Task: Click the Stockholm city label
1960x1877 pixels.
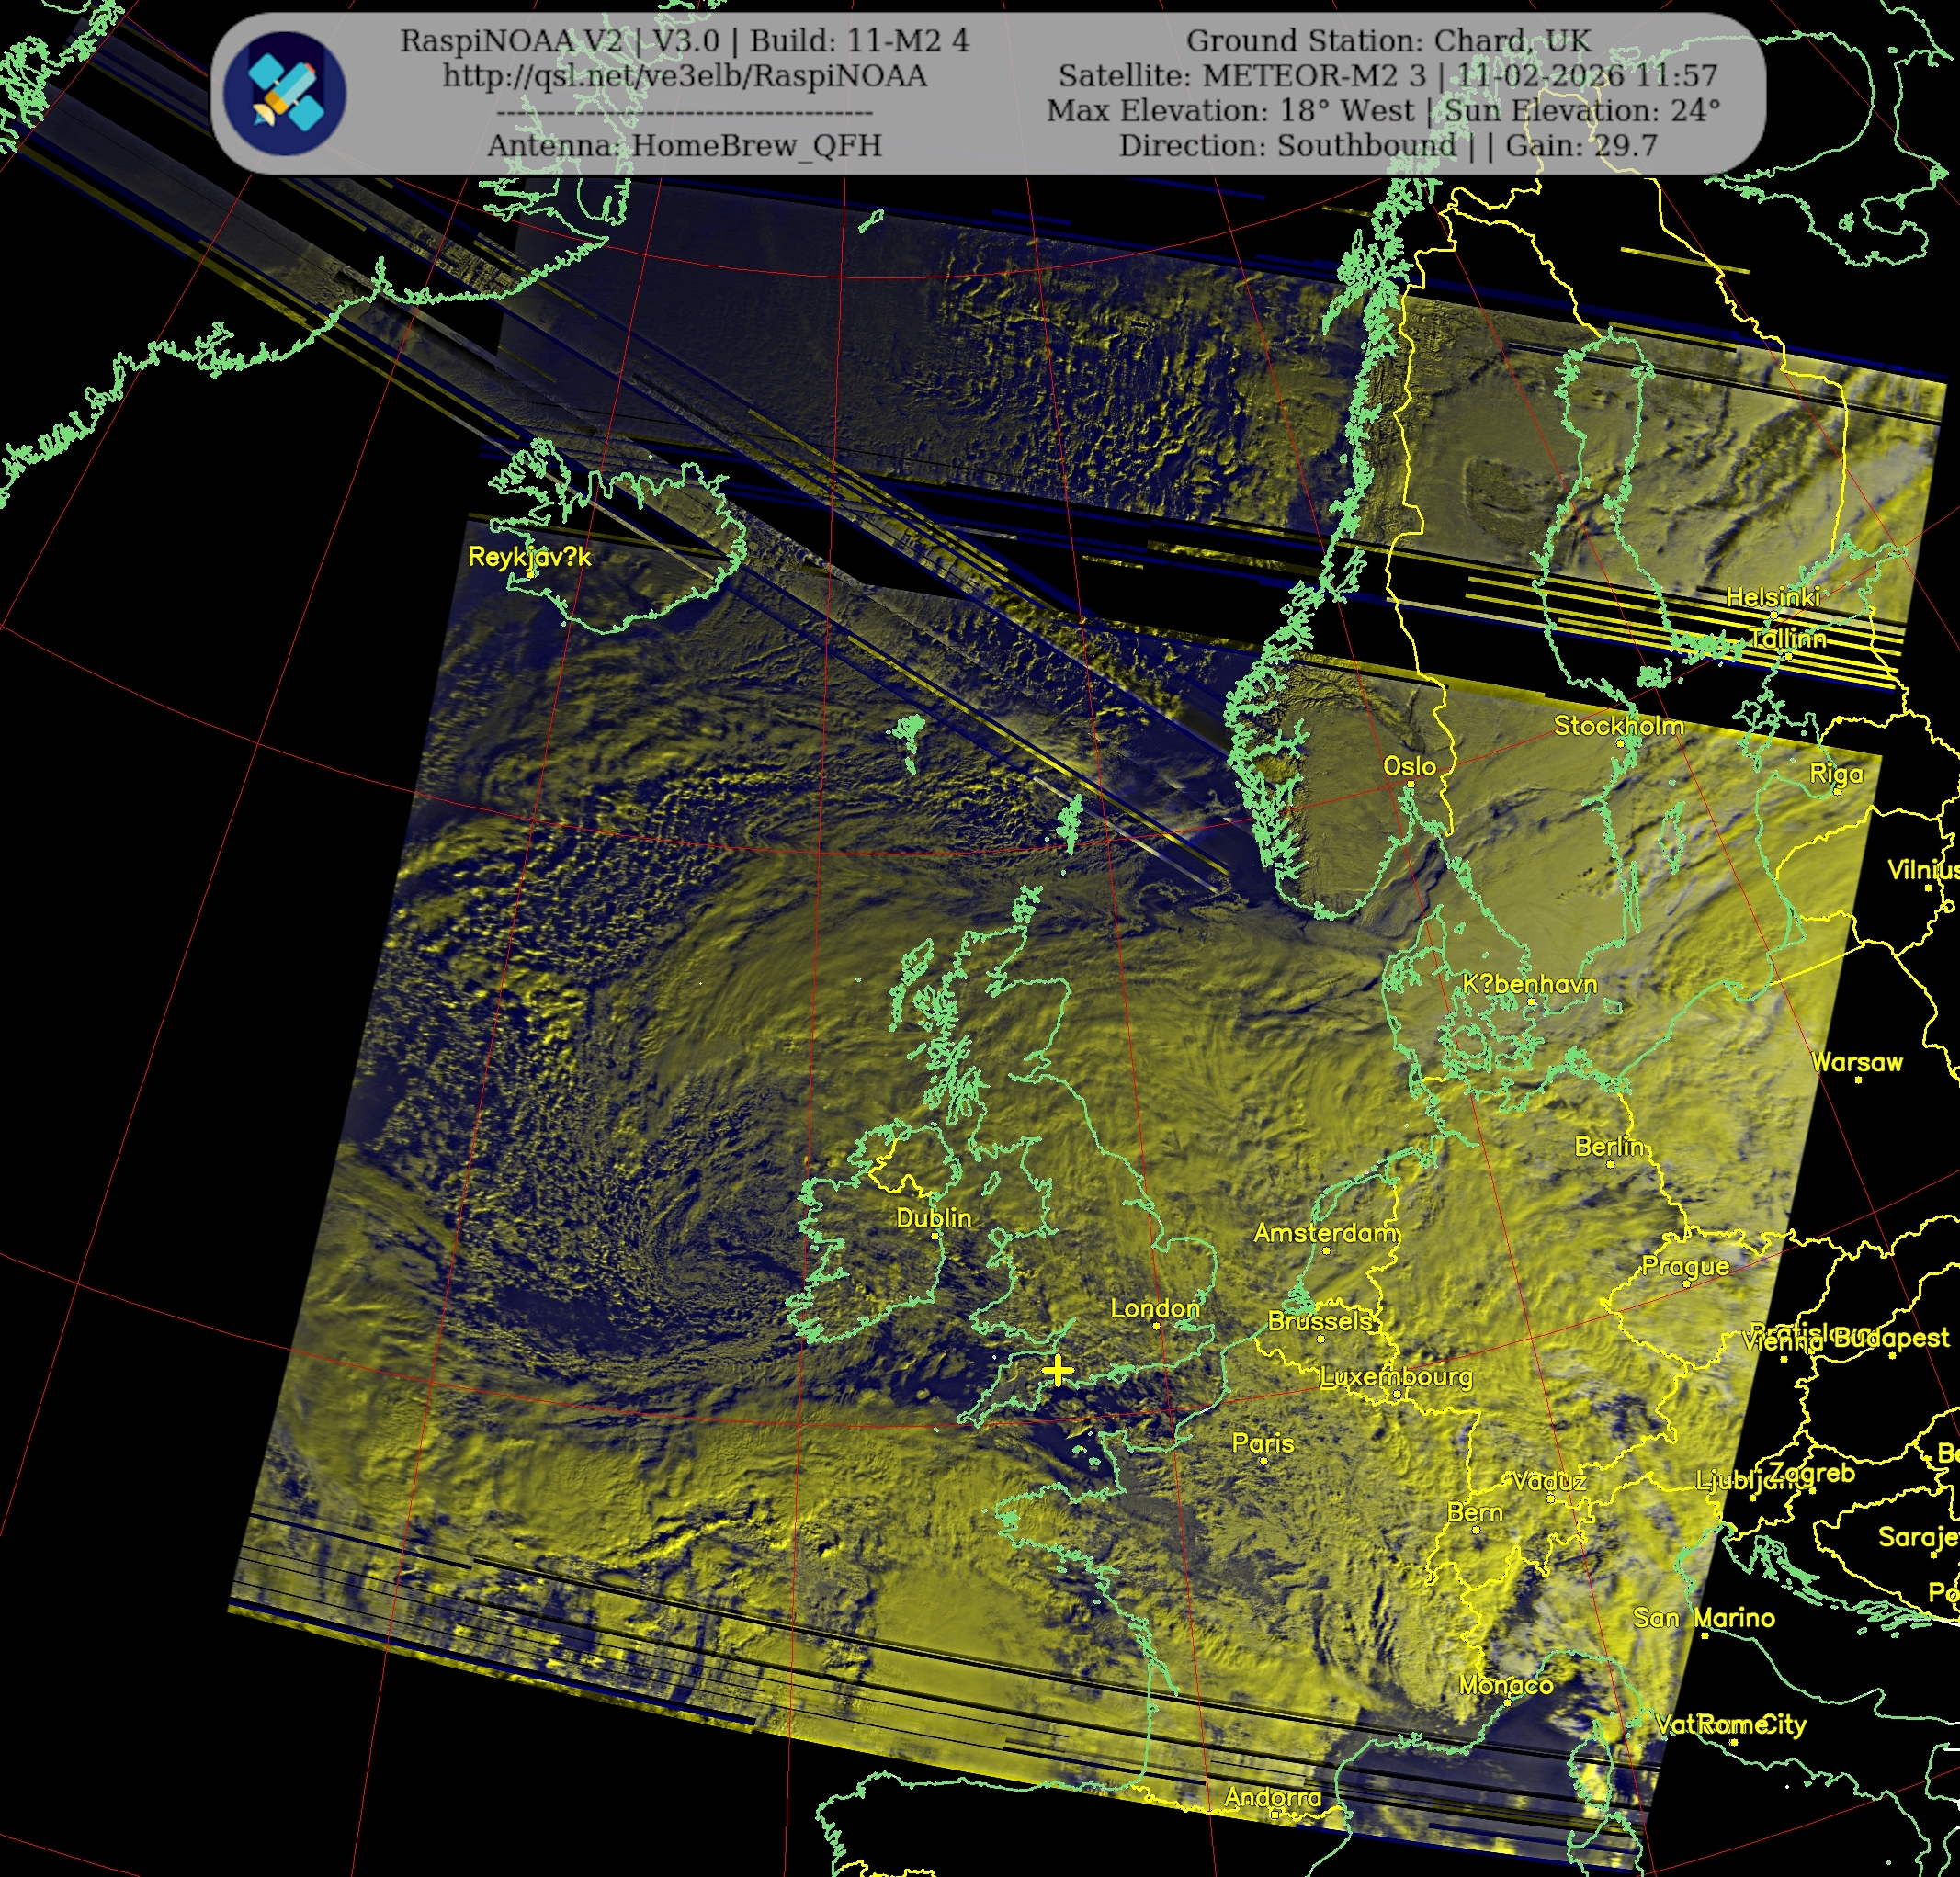Action: (1618, 726)
